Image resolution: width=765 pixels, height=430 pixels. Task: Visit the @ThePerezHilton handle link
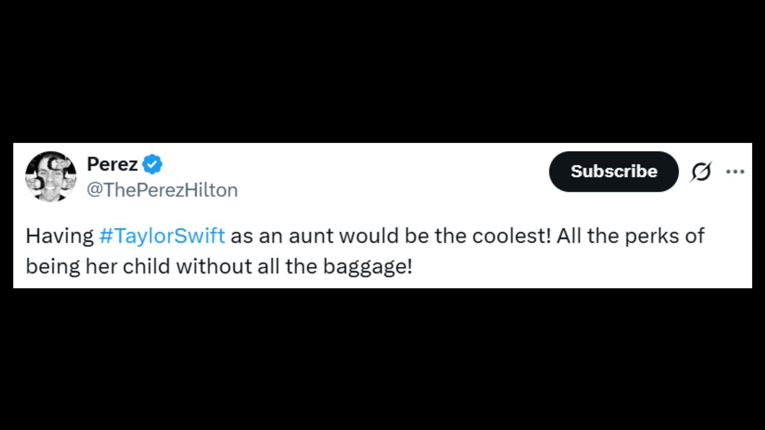coord(162,190)
